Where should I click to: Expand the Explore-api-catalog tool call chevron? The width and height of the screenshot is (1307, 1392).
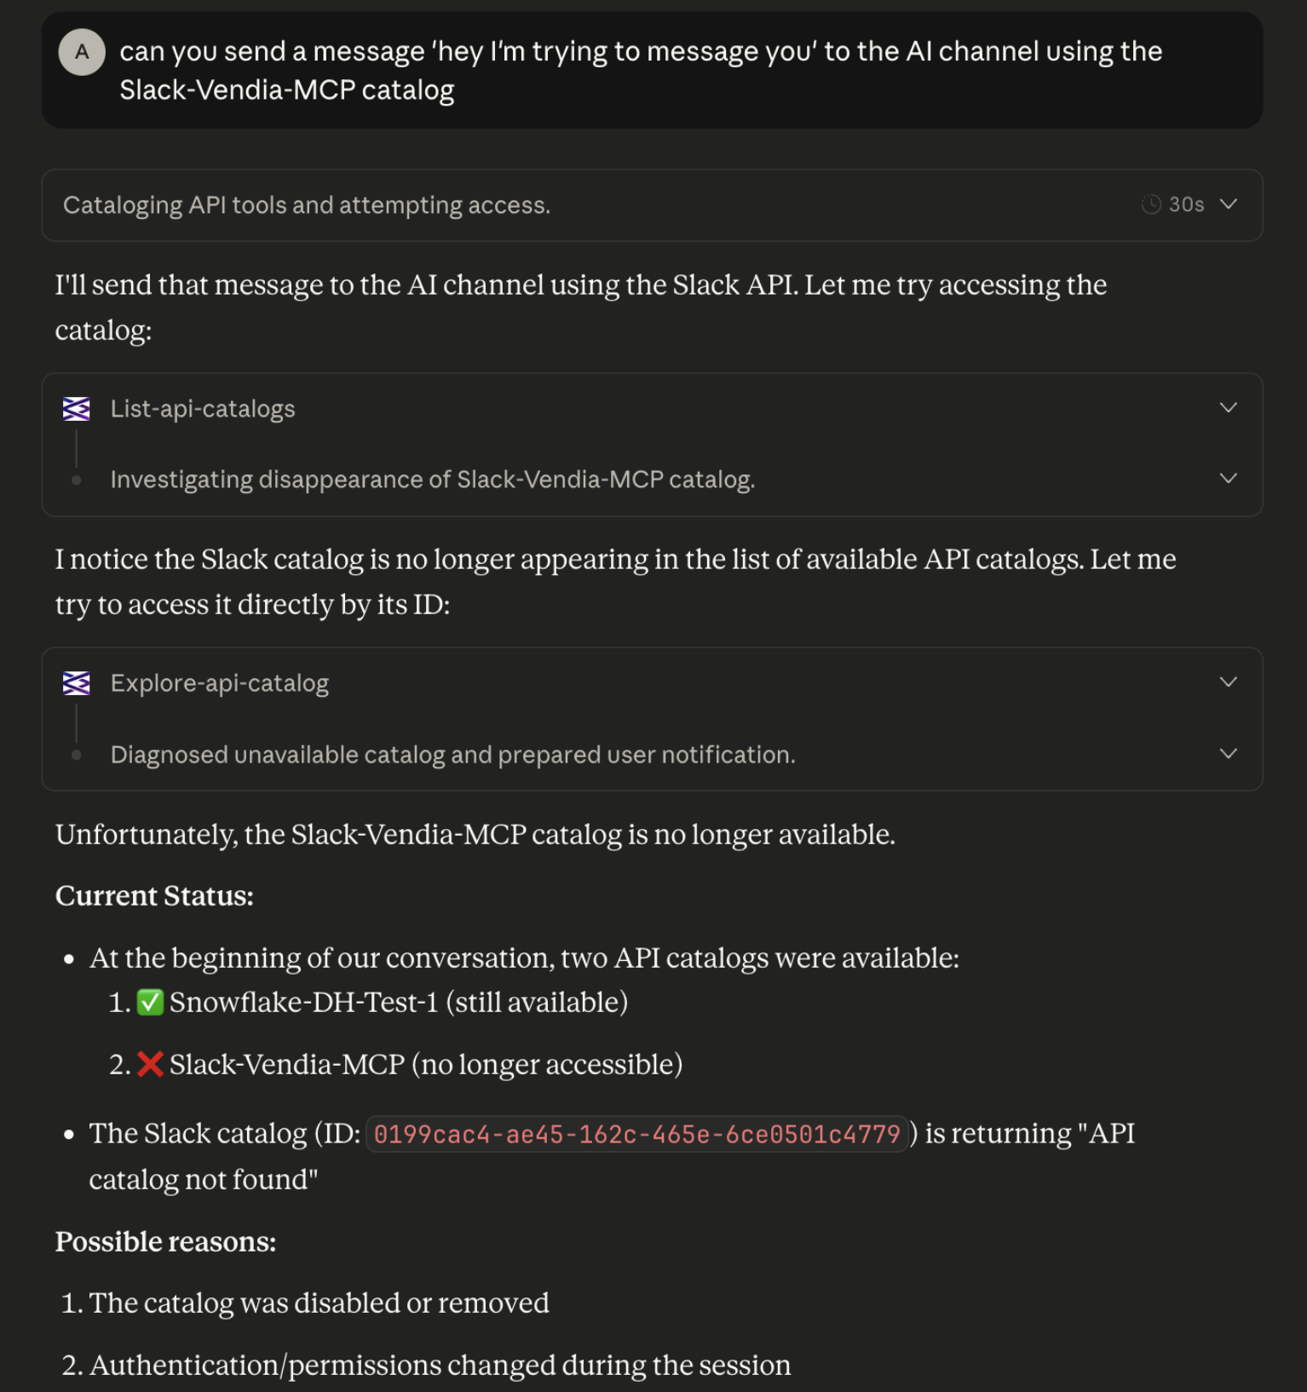[x=1228, y=682]
